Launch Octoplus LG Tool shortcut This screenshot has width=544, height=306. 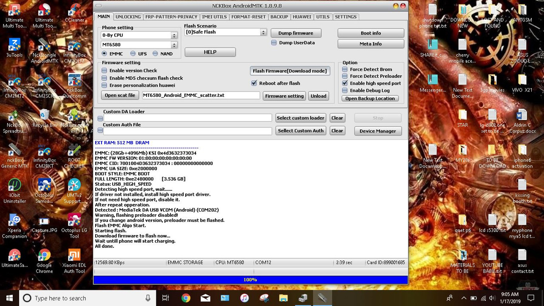click(74, 226)
